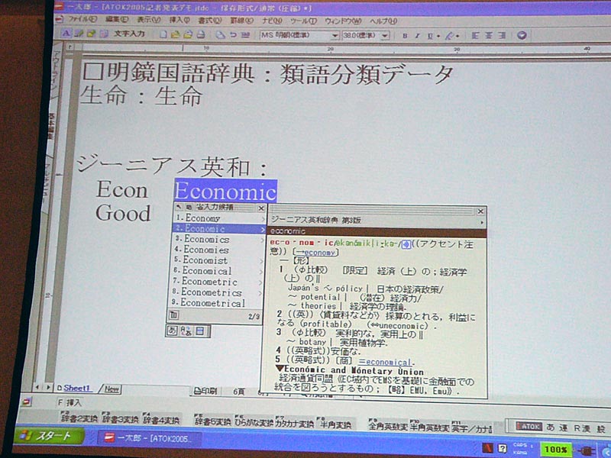Expand the dictionary title arrow ジーニアス英和辞典

point(482,222)
